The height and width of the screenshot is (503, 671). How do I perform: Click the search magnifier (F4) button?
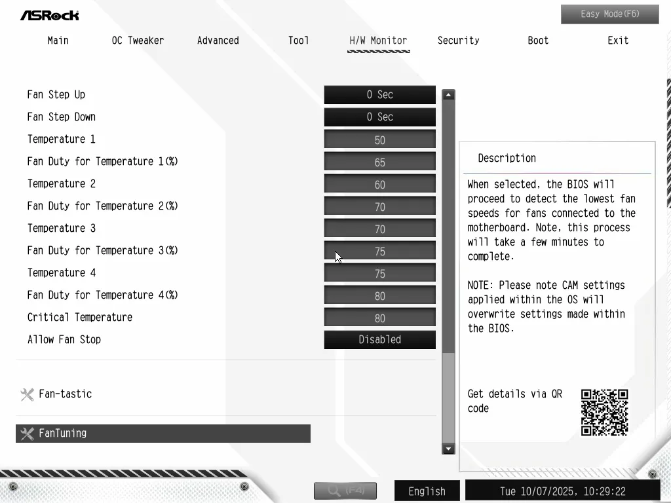[345, 491]
